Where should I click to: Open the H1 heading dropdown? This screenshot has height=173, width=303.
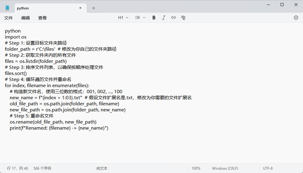(123, 18)
